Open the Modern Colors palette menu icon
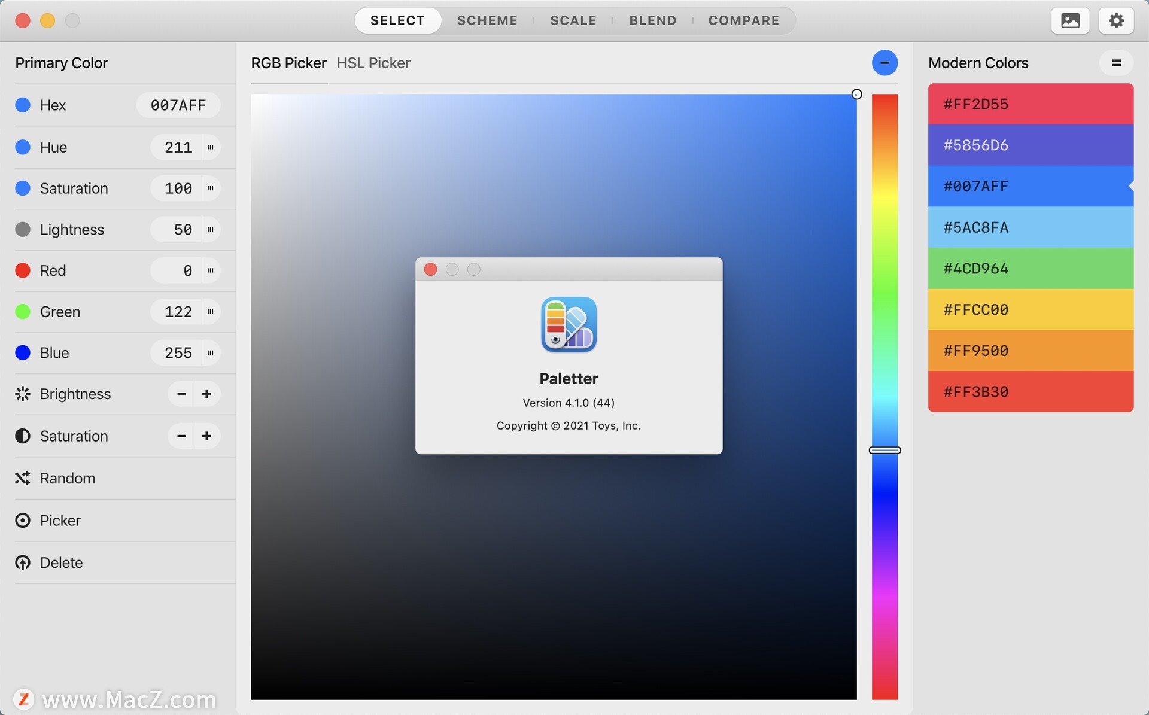 click(x=1116, y=63)
